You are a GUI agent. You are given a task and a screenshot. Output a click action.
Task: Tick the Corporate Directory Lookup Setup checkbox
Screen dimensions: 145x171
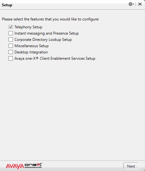pyautogui.click(x=11, y=40)
